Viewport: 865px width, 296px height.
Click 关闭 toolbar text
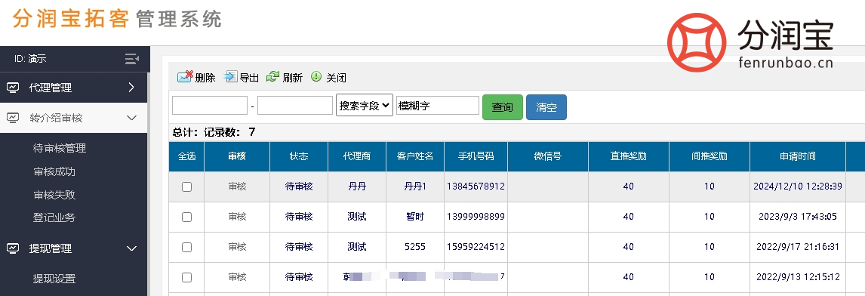pos(336,78)
